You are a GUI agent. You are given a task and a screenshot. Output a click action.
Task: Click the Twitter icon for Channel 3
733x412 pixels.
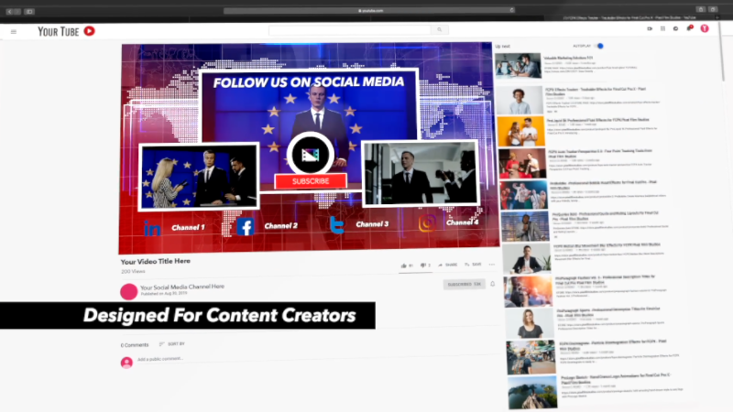336,224
